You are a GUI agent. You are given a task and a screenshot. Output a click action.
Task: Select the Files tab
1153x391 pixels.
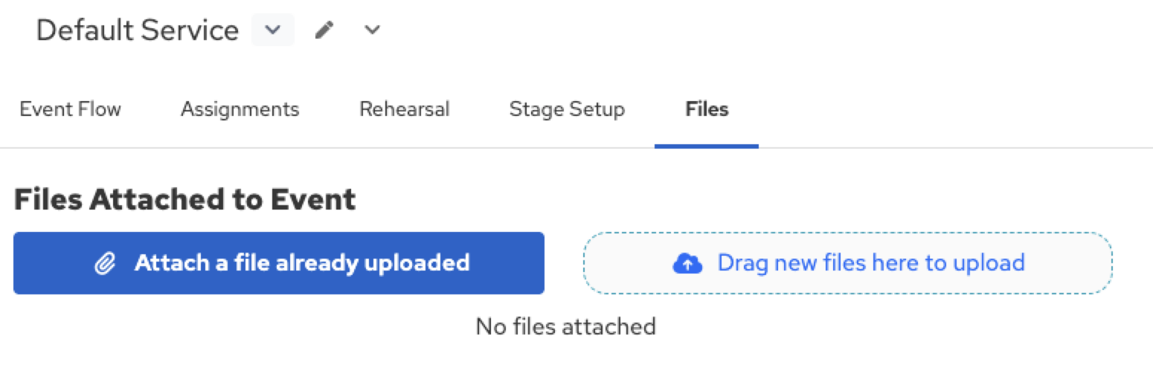707,109
